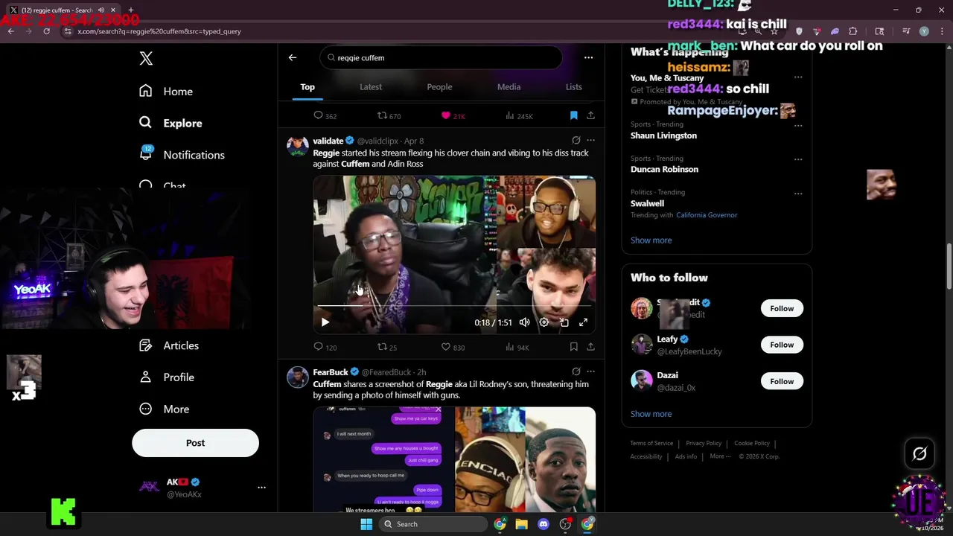Go back using the search back arrow

coord(293,57)
